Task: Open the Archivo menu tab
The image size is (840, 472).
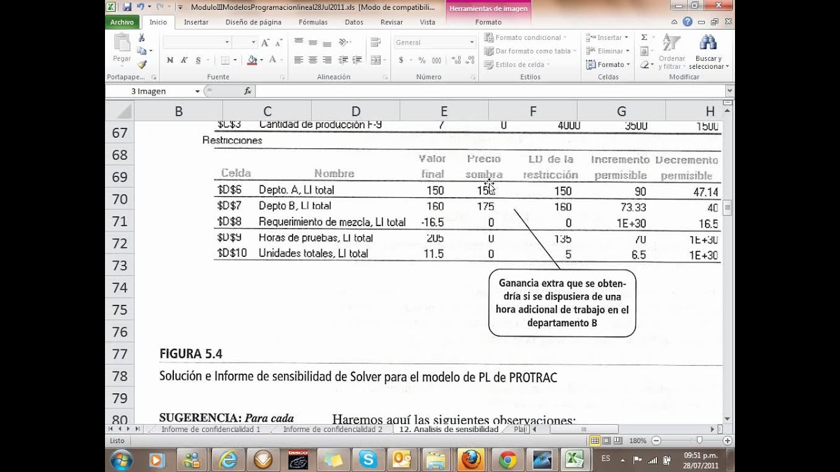Action: [122, 22]
